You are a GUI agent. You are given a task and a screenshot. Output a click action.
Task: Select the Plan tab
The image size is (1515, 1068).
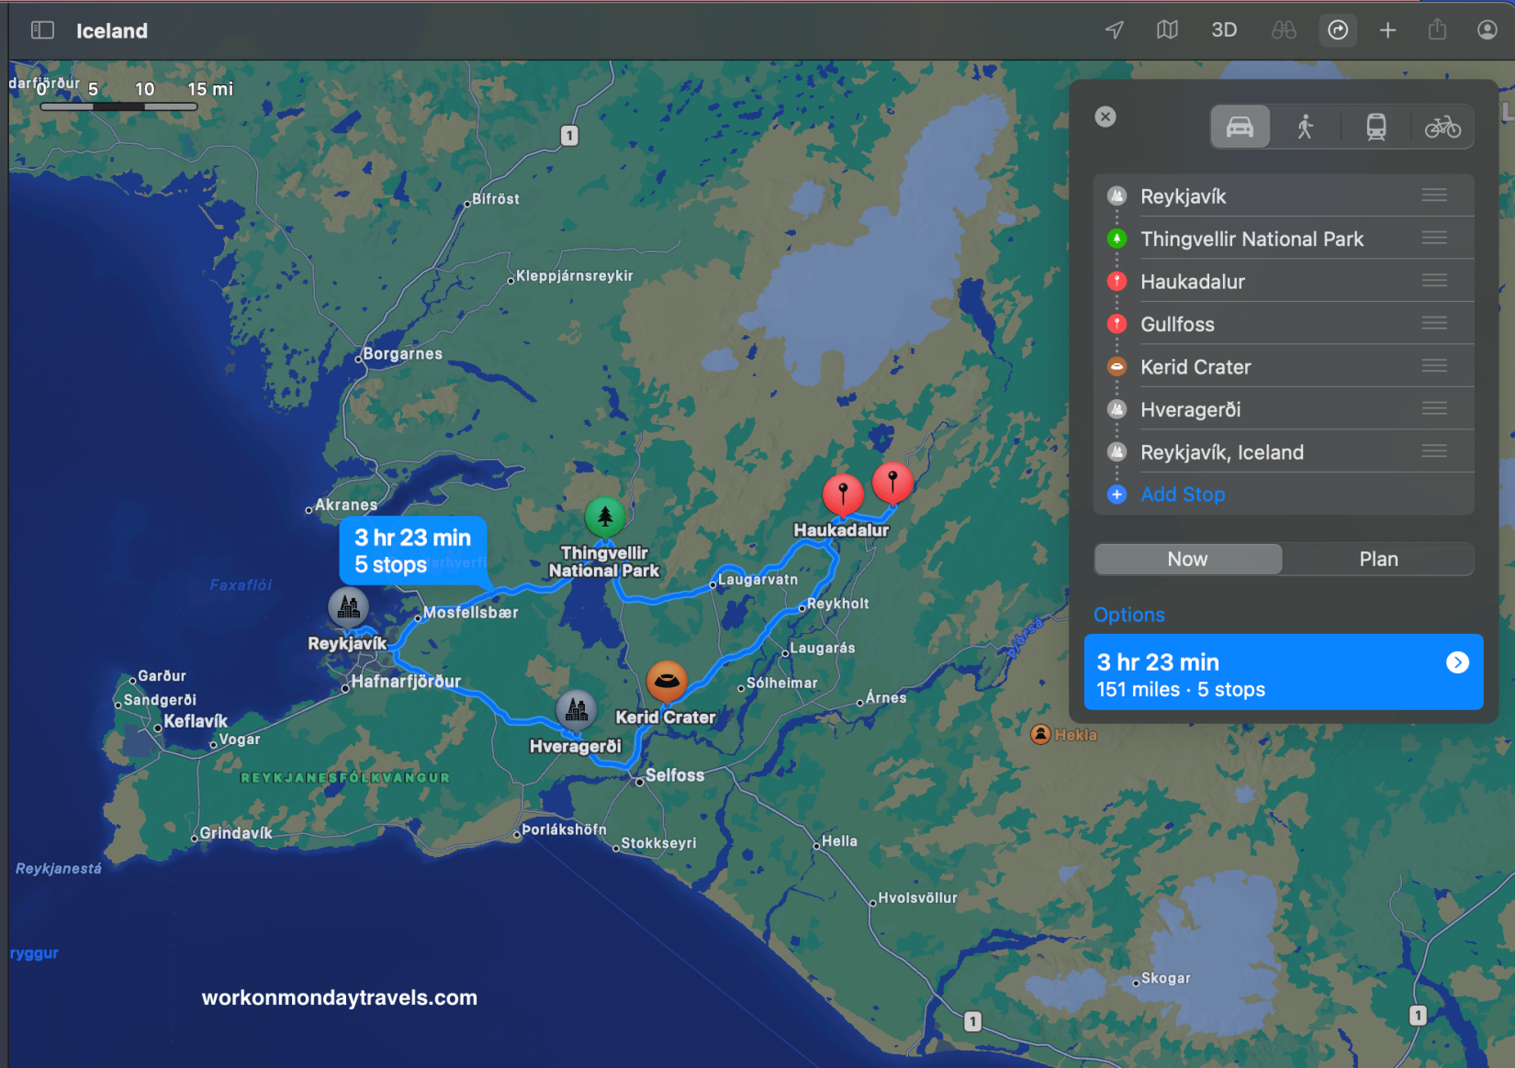coord(1378,559)
